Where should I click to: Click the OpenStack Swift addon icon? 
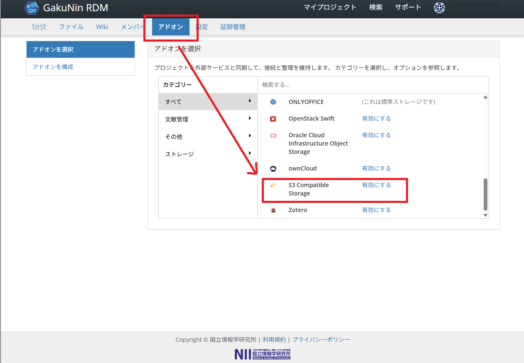pyautogui.click(x=273, y=119)
